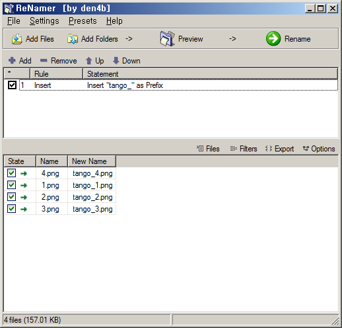Select the 2.png name cell

tap(50, 197)
